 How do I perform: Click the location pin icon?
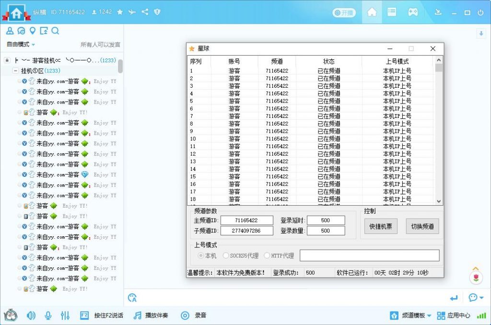tap(32, 31)
